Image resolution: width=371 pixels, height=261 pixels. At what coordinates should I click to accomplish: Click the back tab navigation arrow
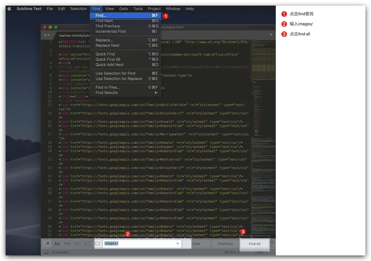pyautogui.click(x=45, y=35)
